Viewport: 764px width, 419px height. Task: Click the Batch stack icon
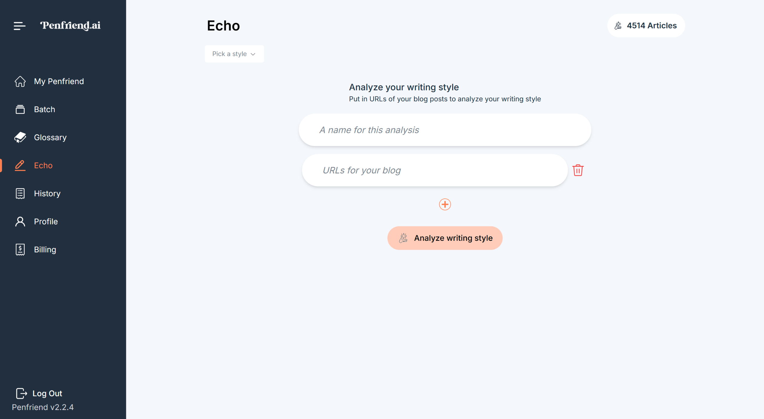(20, 109)
